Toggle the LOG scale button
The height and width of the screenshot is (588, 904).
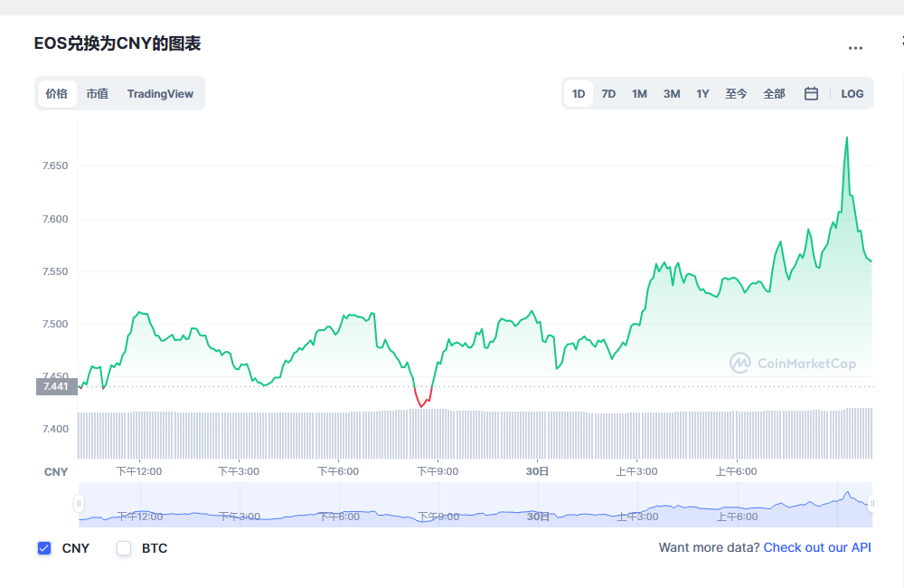852,93
